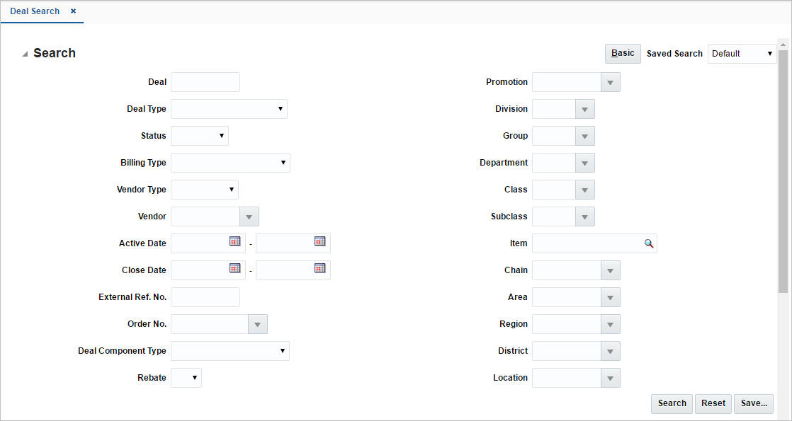Close the Deal Search tab
Image resolution: width=792 pixels, height=421 pixels.
[73, 11]
